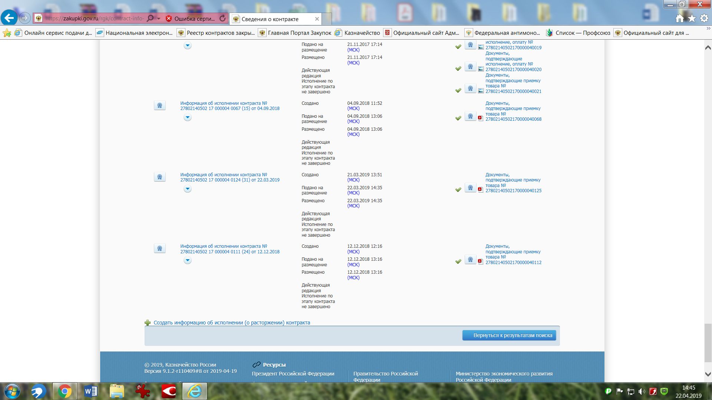Image resolution: width=712 pixels, height=400 pixels.
Task: Click the signature icon next to document 27802140502170000040125
Action: coord(470,188)
